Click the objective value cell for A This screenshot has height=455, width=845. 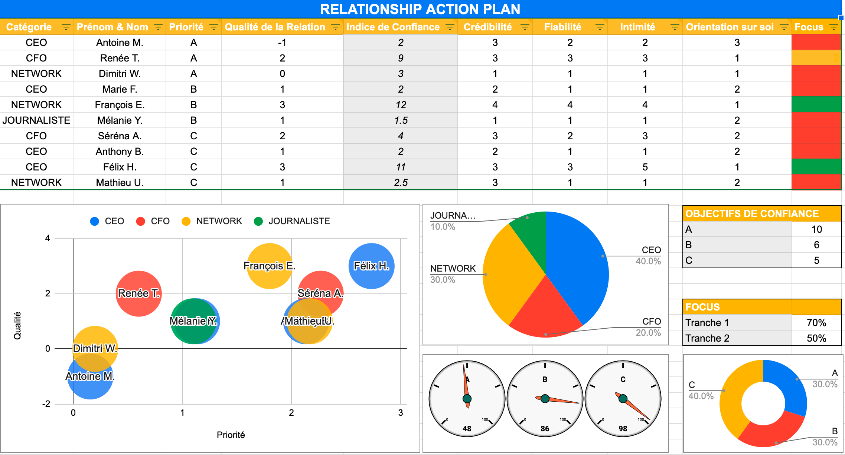pos(816,229)
